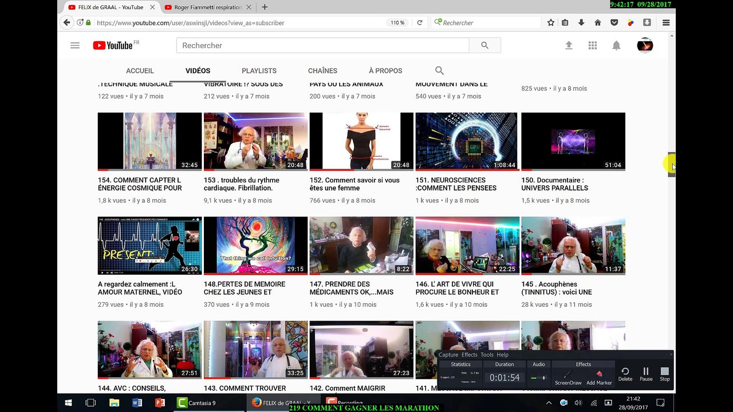Open PowerPoint from the taskbar

160,403
